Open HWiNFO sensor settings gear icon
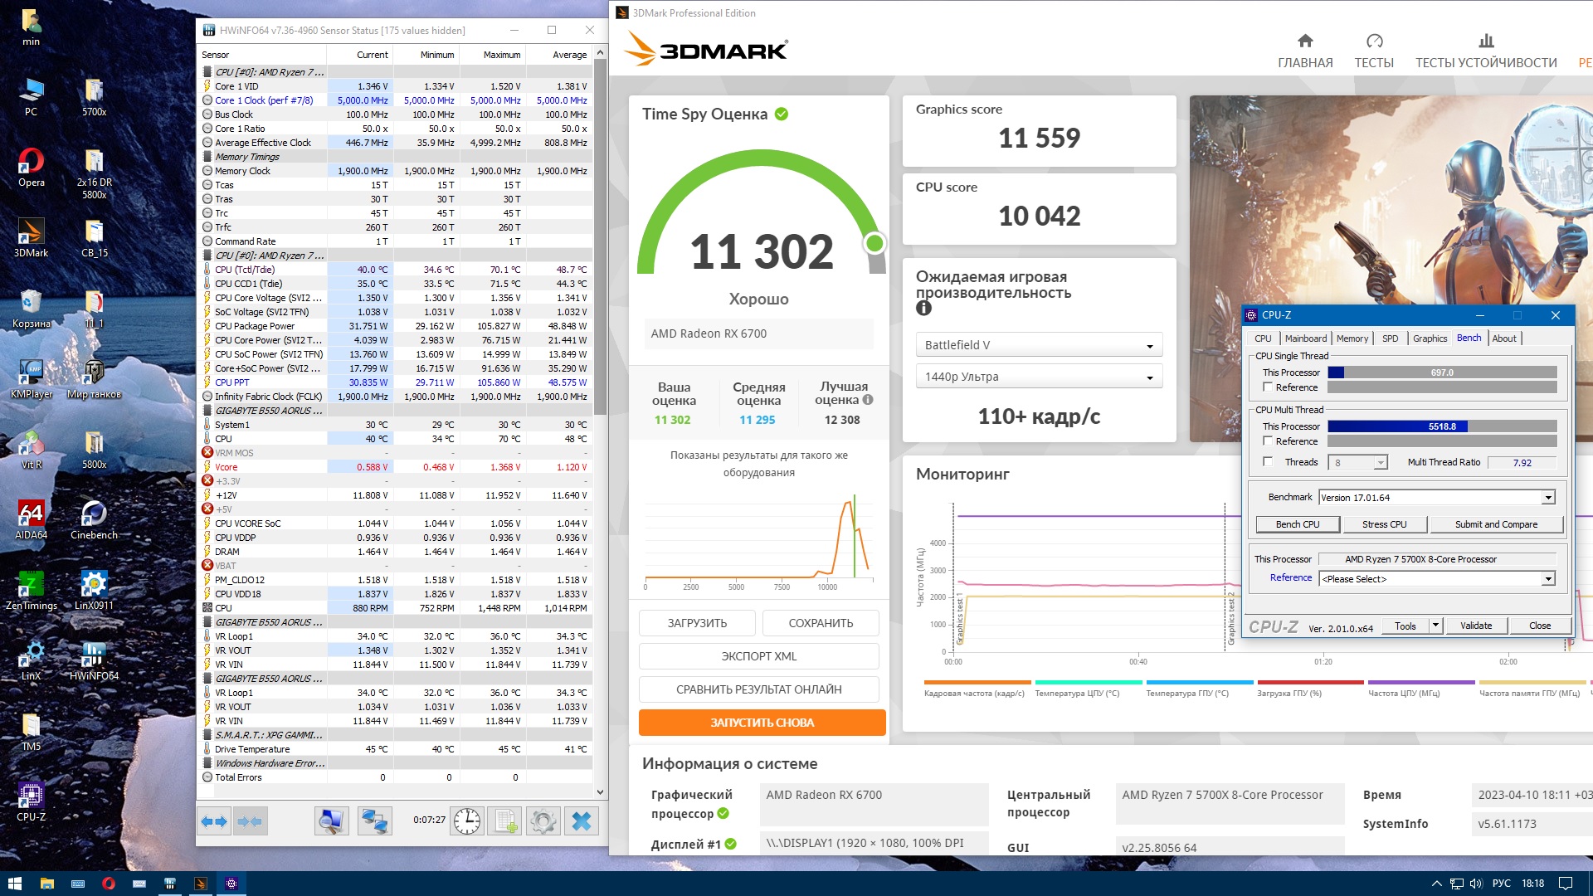 [543, 821]
